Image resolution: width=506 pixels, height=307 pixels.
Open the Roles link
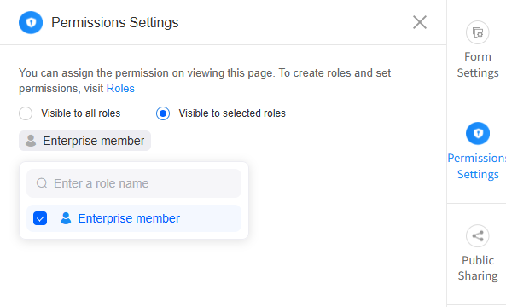coord(120,89)
